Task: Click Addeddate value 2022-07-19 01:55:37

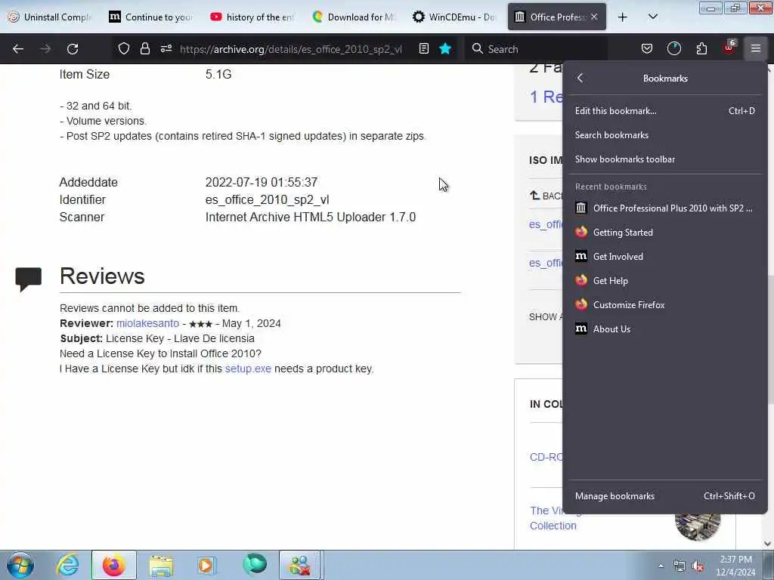Action: pos(261,183)
